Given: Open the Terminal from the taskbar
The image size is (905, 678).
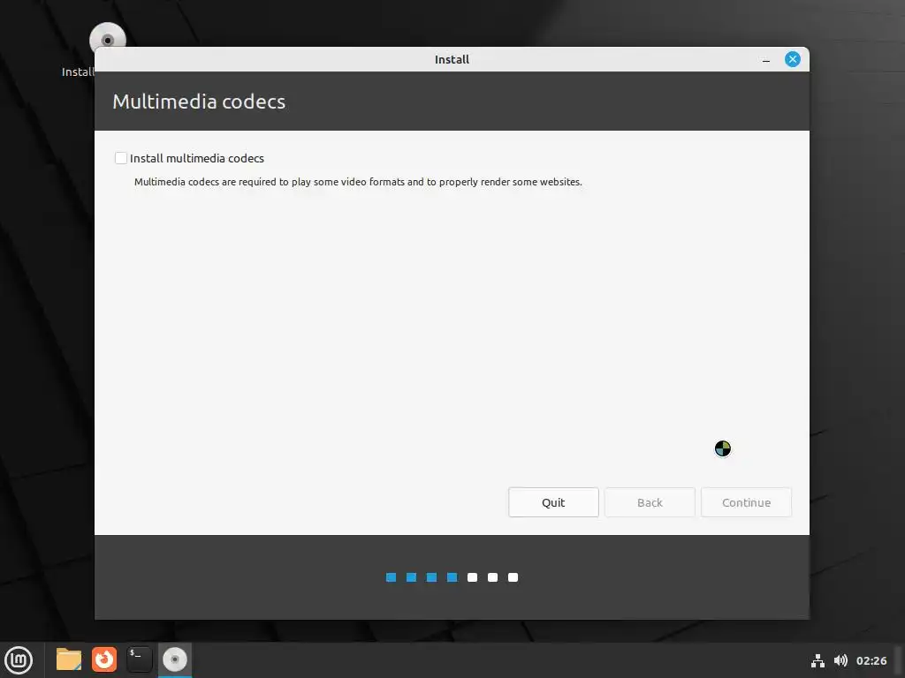Looking at the screenshot, I should tap(139, 659).
